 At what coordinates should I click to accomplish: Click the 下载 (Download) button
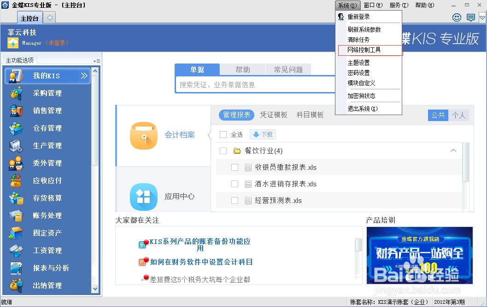coord(262,134)
